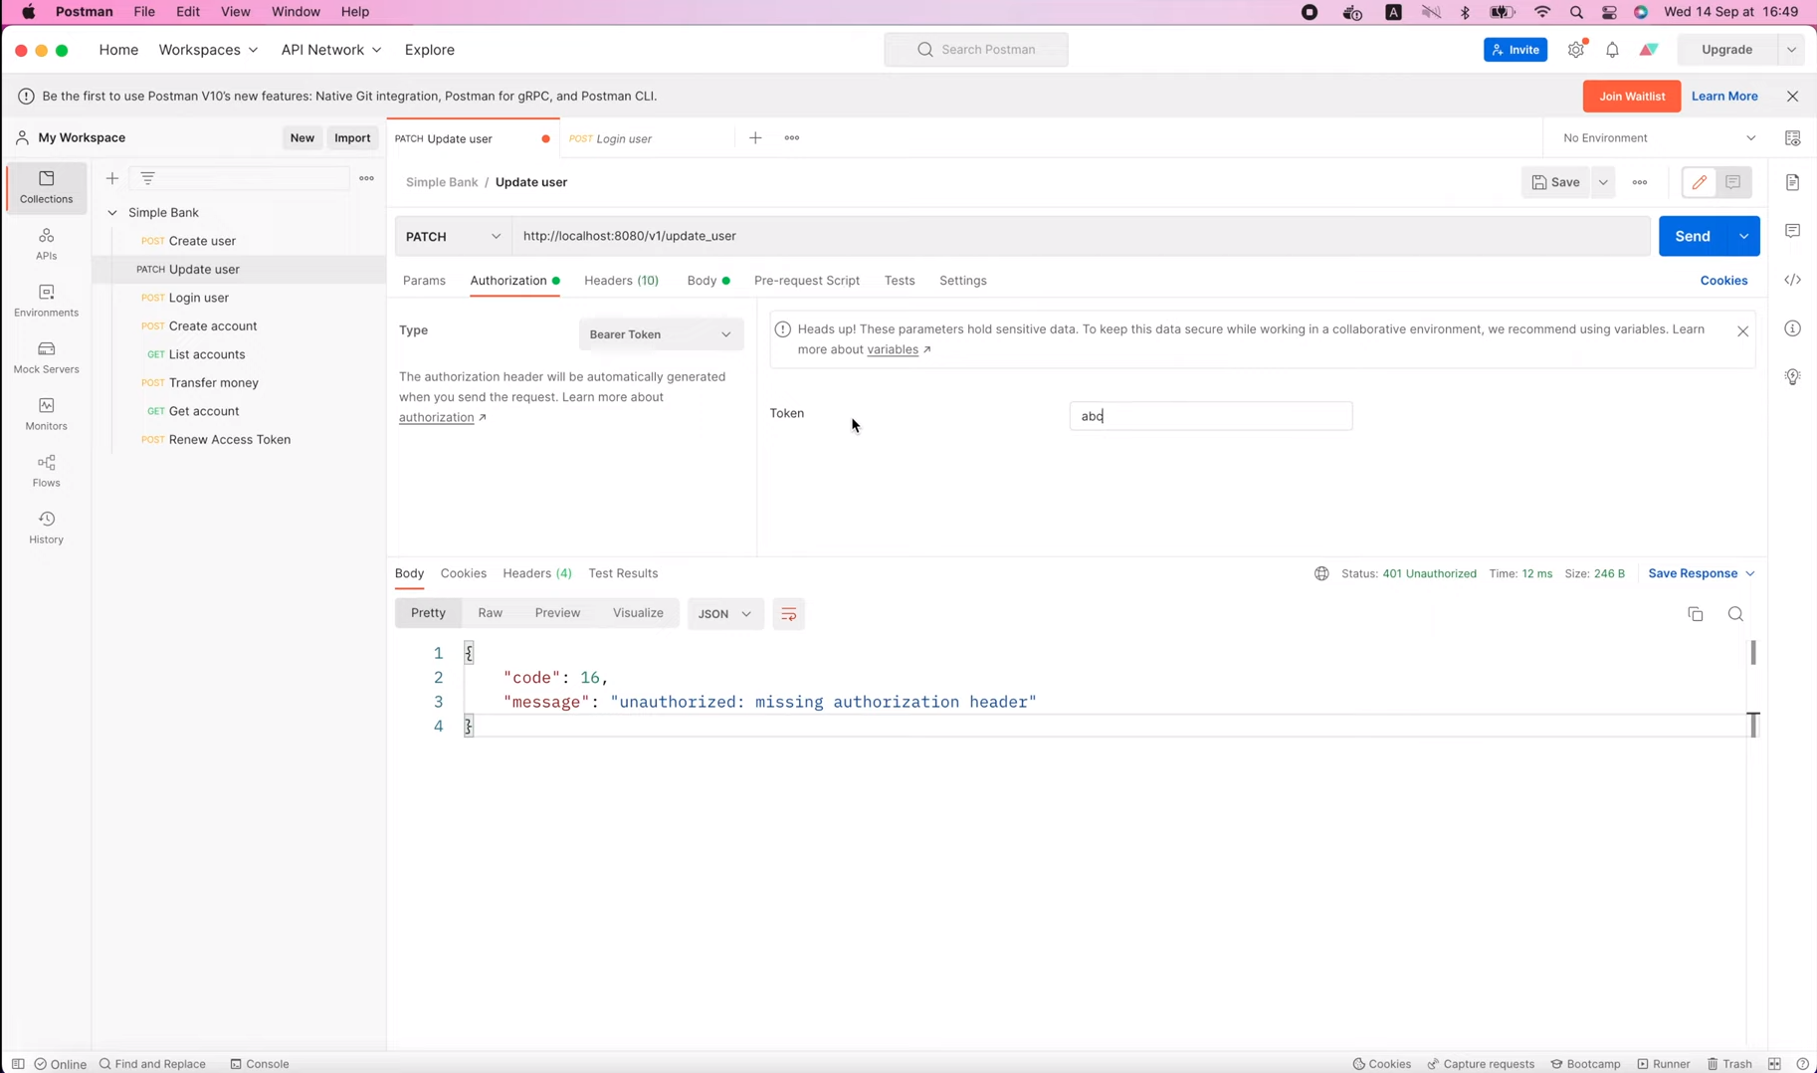Show the Raw response view
Screen dimensions: 1817x1073
491,613
